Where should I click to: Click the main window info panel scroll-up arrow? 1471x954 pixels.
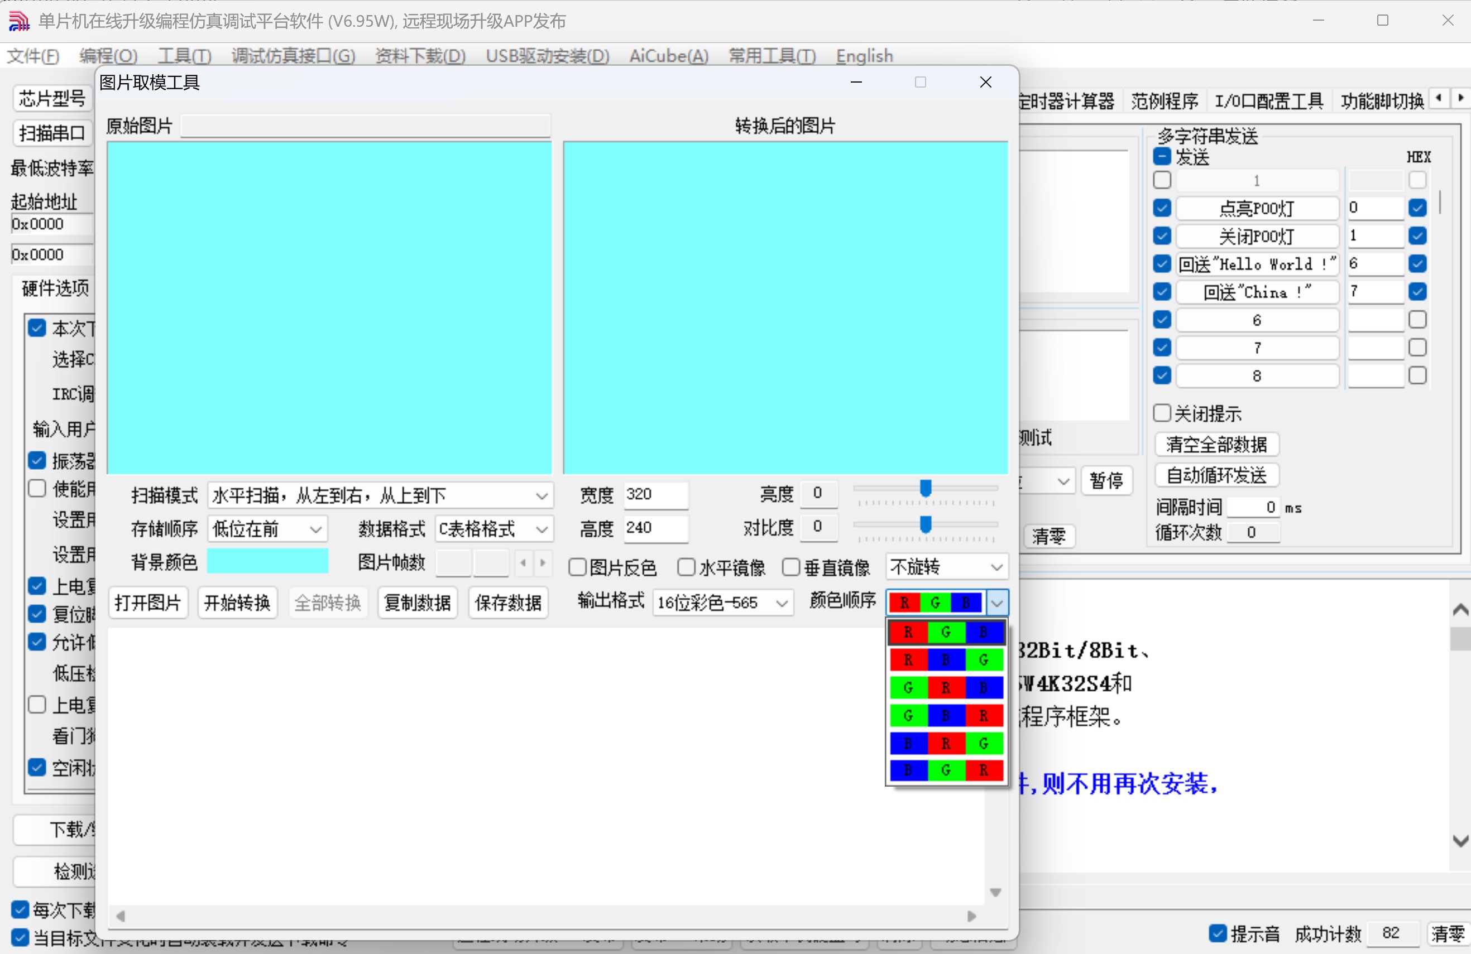click(x=1459, y=610)
